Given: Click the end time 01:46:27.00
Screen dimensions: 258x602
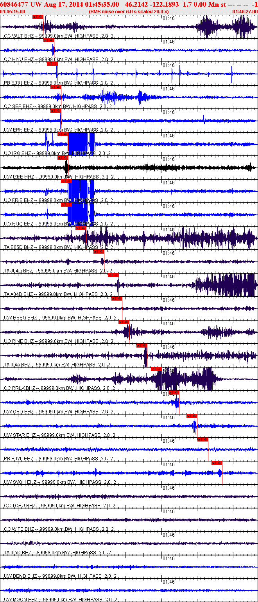Looking at the screenshot, I should 245,12.
